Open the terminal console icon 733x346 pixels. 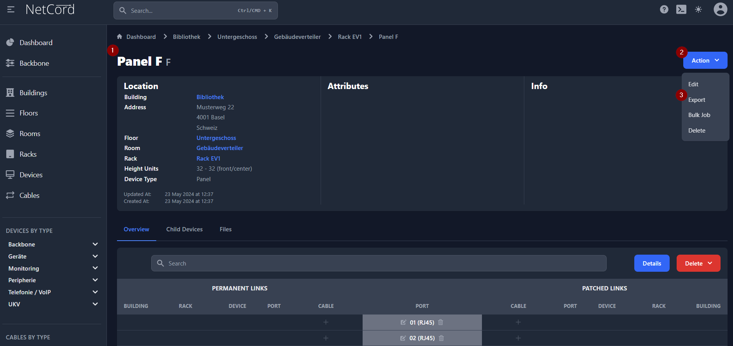coord(681,10)
